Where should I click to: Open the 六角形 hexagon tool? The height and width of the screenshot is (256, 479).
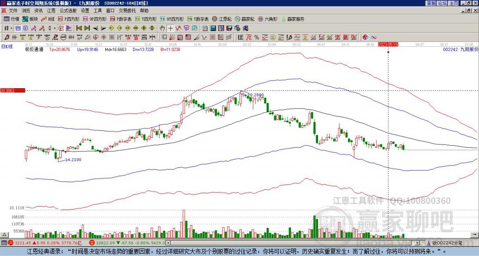coord(268,19)
